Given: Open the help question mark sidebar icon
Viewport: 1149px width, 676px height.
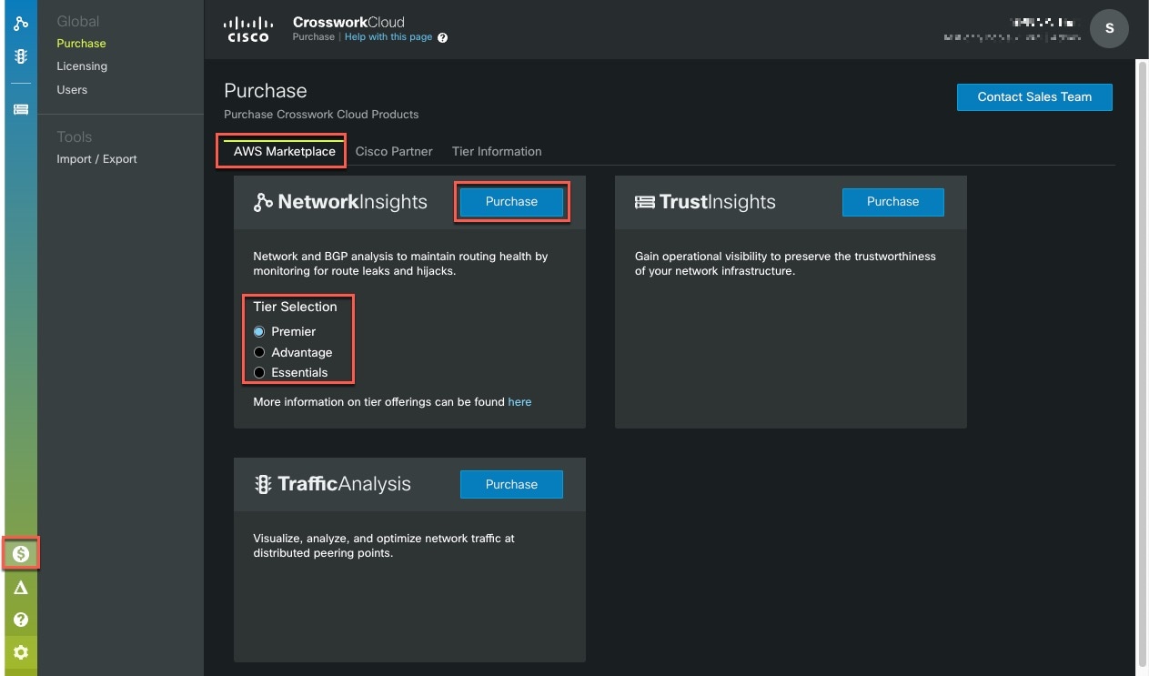Looking at the screenshot, I should click(20, 620).
